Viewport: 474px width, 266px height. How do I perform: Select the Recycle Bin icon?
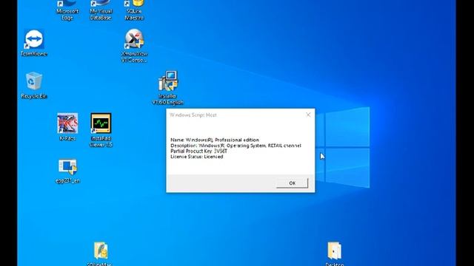[34, 85]
